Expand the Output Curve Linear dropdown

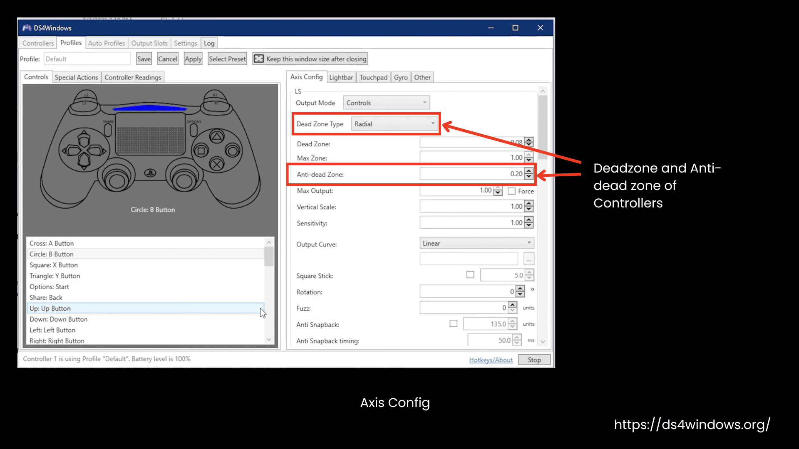pyautogui.click(x=477, y=243)
